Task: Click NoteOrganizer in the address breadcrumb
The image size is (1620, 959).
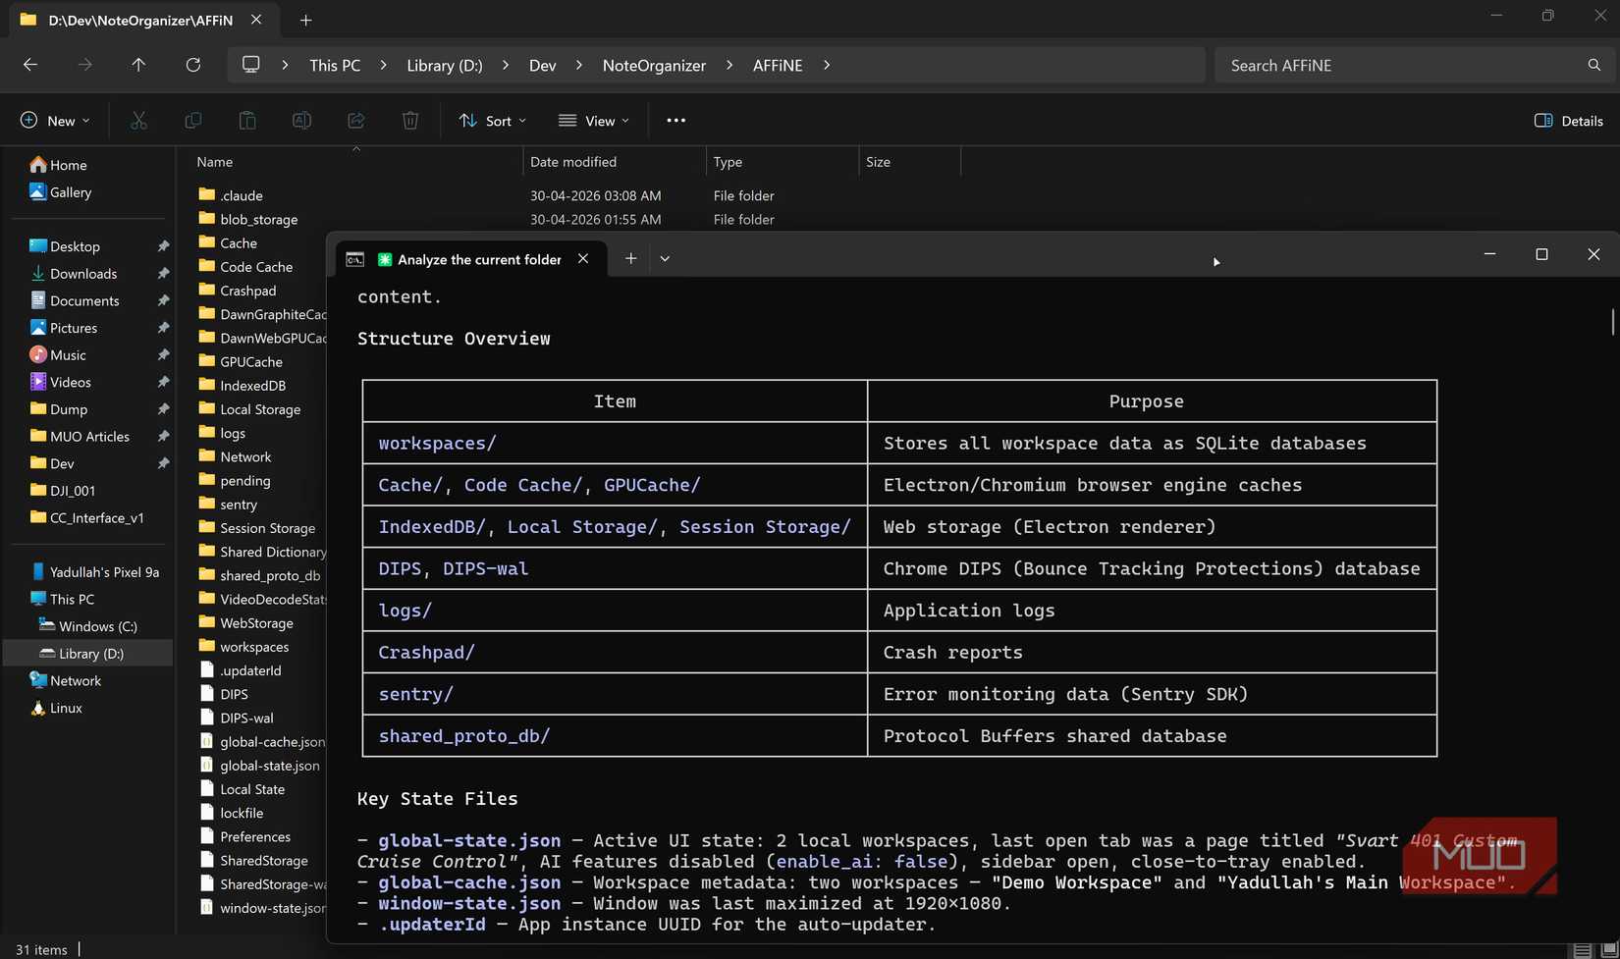Action: [654, 65]
